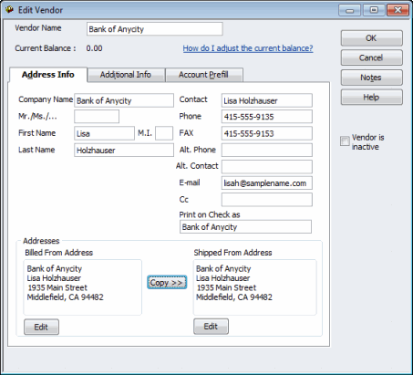Click the Contact field with Lisa Holzhauser

pos(267,100)
